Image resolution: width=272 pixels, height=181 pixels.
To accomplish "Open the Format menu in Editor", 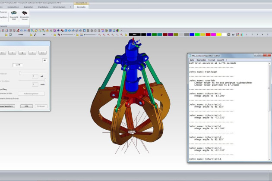I will [212, 59].
